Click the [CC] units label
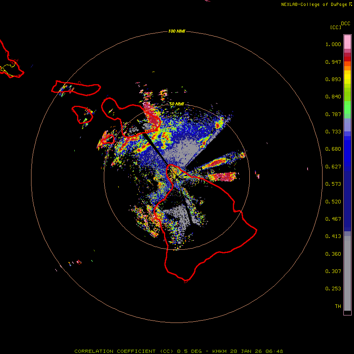The width and height of the screenshot is (354, 354). [336, 27]
